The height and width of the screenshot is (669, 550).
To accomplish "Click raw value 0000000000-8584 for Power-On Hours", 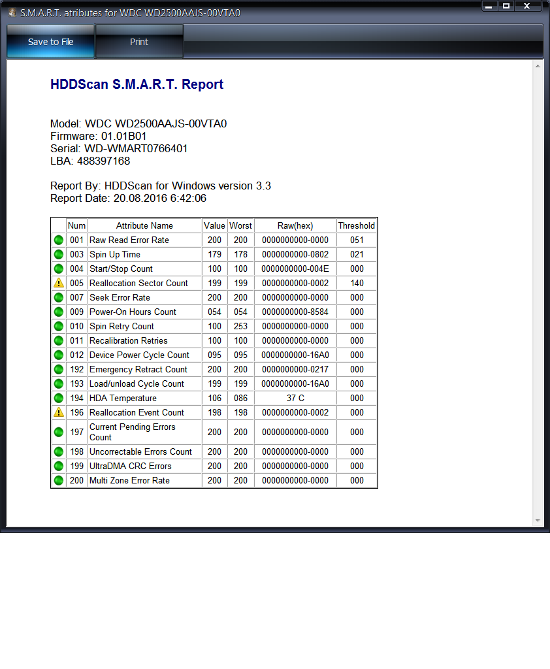I will click(x=295, y=312).
